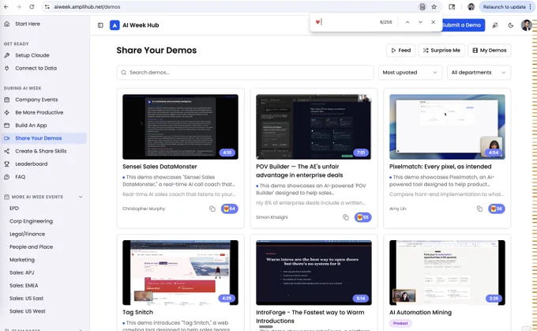Viewport: 537px width, 331px height.
Task: Play Tag Snitch video thumbnail
Action: (181, 273)
